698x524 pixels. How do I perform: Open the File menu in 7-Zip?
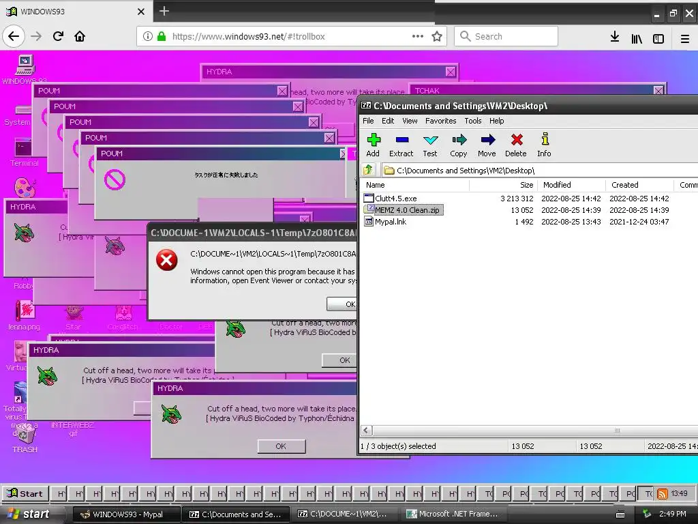coord(368,121)
